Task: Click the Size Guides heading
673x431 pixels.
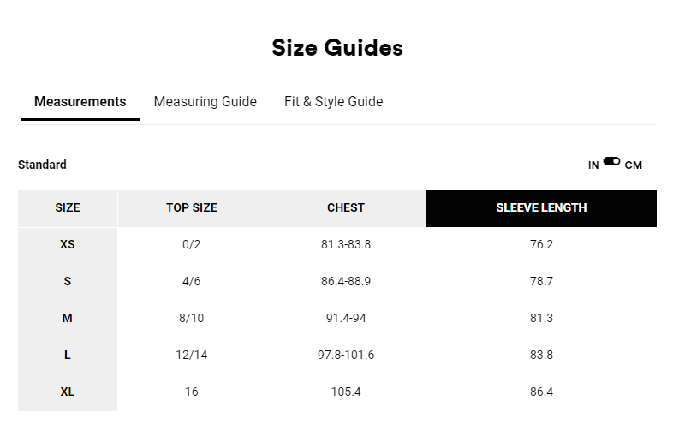Action: [337, 47]
